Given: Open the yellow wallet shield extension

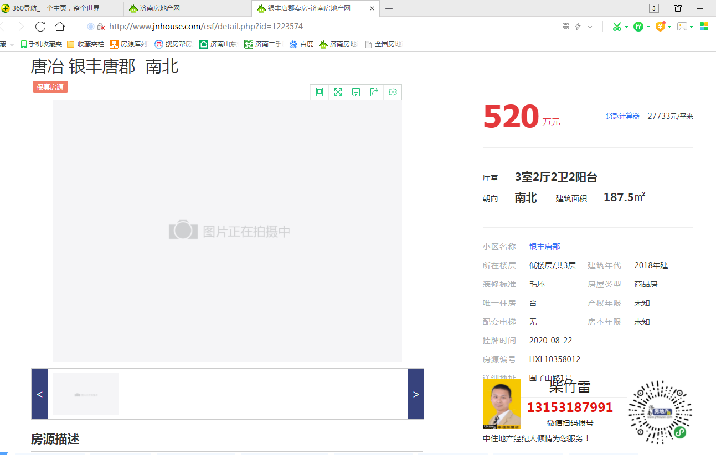Looking at the screenshot, I should 659,26.
